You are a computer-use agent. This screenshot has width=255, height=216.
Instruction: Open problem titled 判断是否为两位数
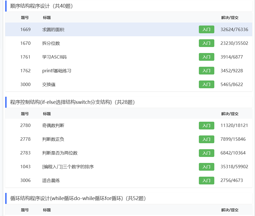[60, 153]
